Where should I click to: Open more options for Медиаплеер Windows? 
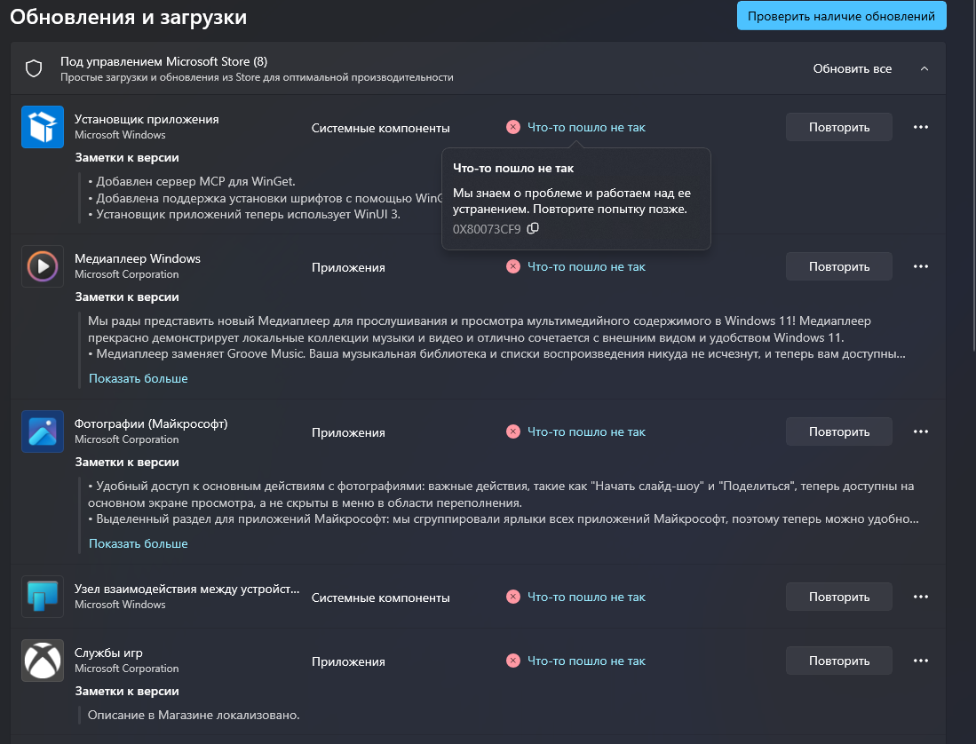pyautogui.click(x=921, y=266)
